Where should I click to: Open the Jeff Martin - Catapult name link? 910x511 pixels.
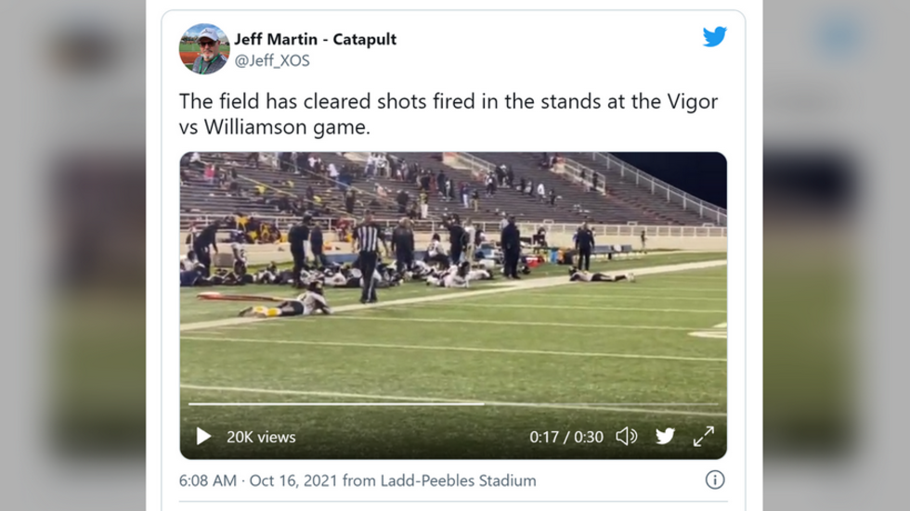tap(315, 39)
